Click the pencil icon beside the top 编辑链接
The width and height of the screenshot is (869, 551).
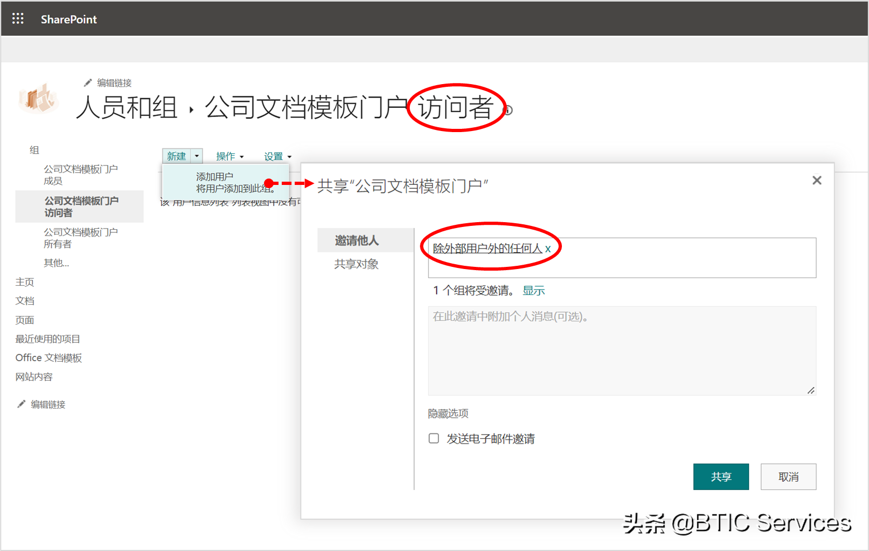click(x=88, y=82)
